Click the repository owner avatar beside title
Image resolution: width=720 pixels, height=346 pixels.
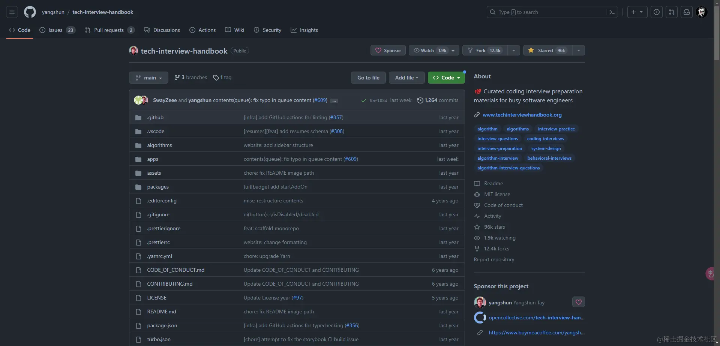click(133, 51)
